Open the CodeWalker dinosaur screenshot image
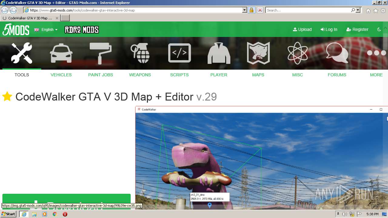This screenshot has width=388, height=218. click(261, 158)
